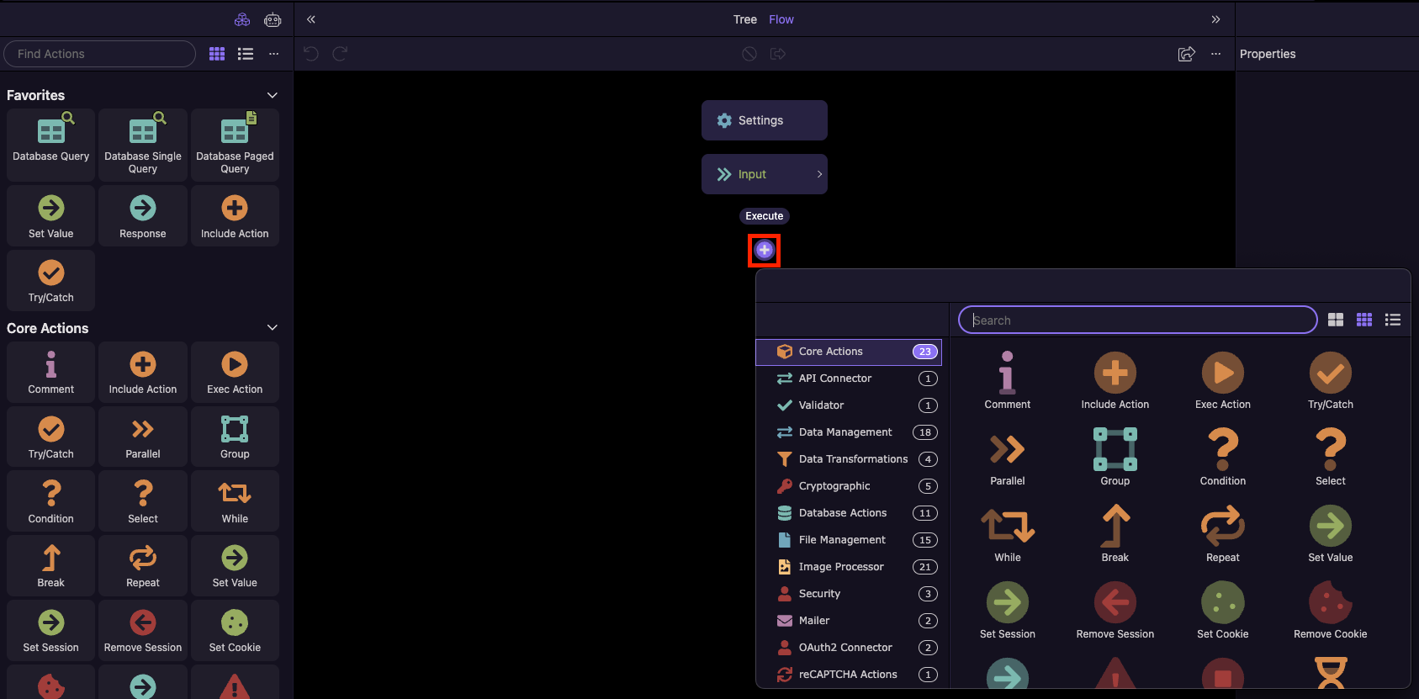Click the share/export icon near Properties
Viewport: 1419px width, 699px height.
(x=1186, y=54)
